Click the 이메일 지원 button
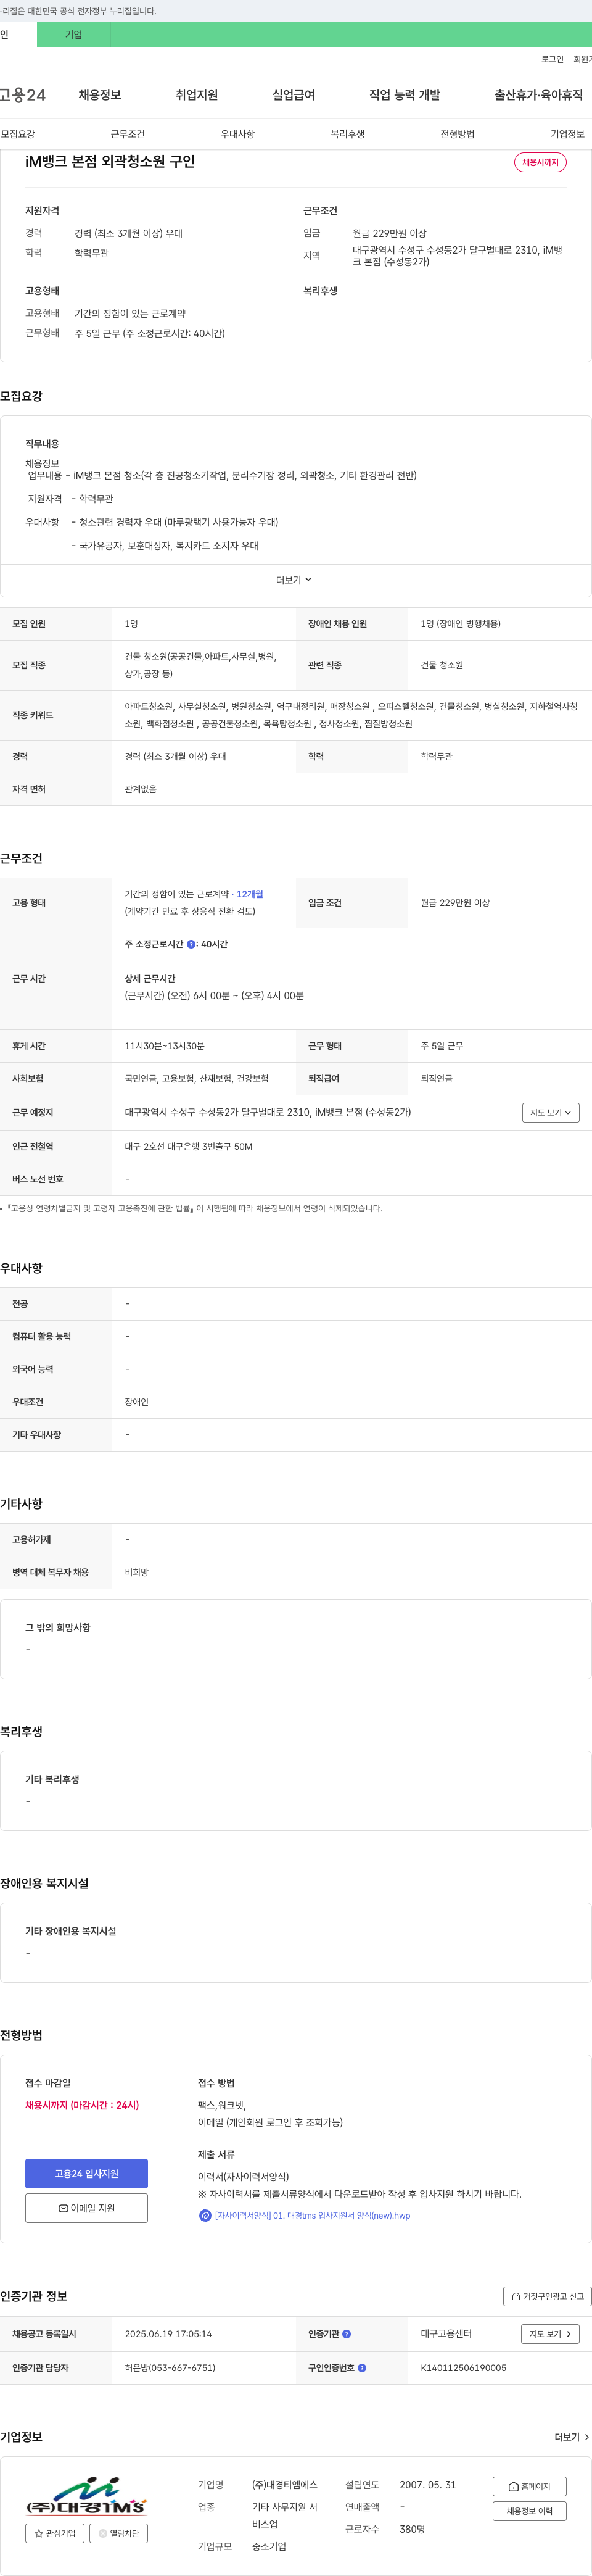This screenshot has height=2576, width=592. 86,2208
